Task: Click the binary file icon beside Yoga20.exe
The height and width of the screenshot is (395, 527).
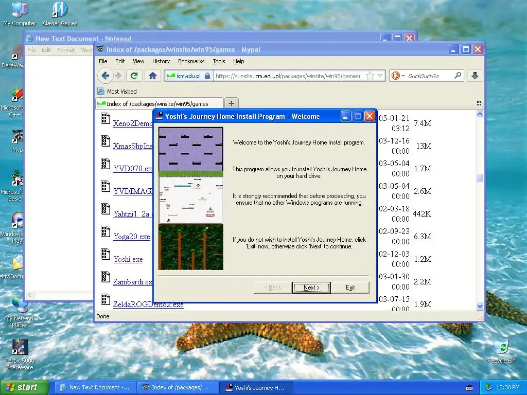Action: (105, 232)
